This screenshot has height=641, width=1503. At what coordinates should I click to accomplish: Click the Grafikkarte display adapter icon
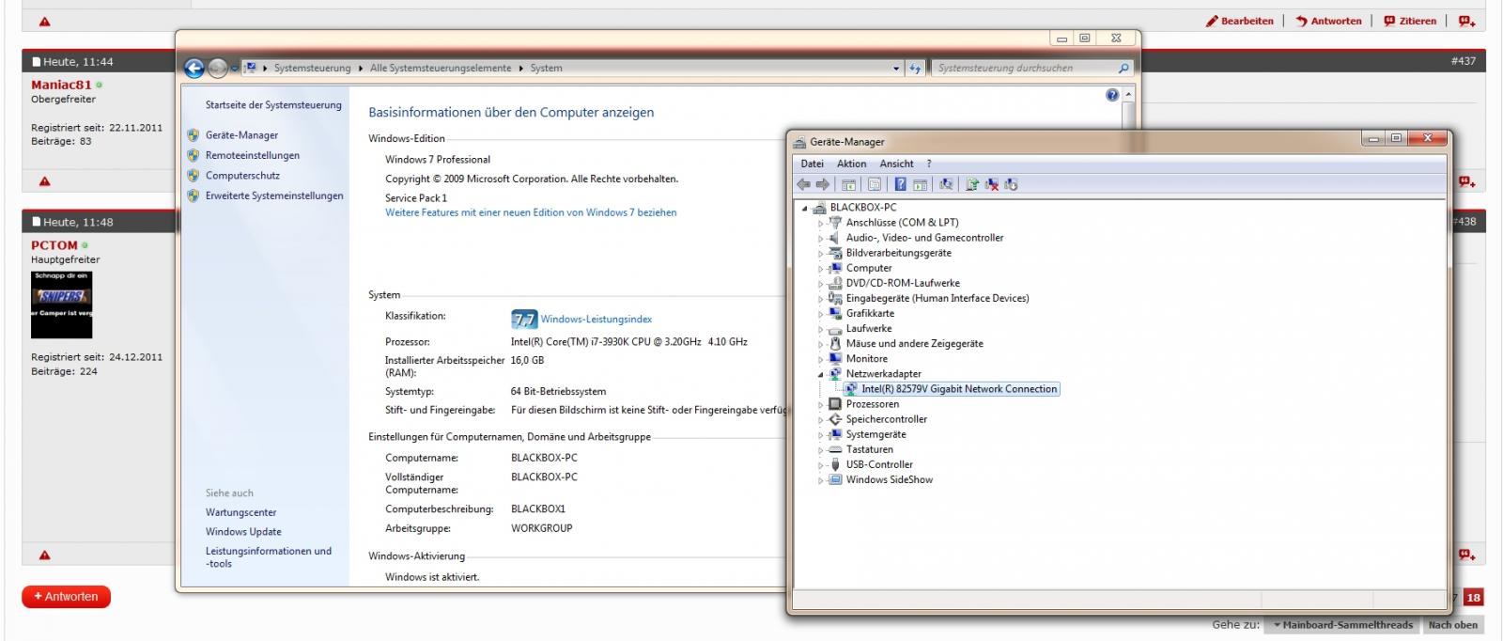[835, 313]
